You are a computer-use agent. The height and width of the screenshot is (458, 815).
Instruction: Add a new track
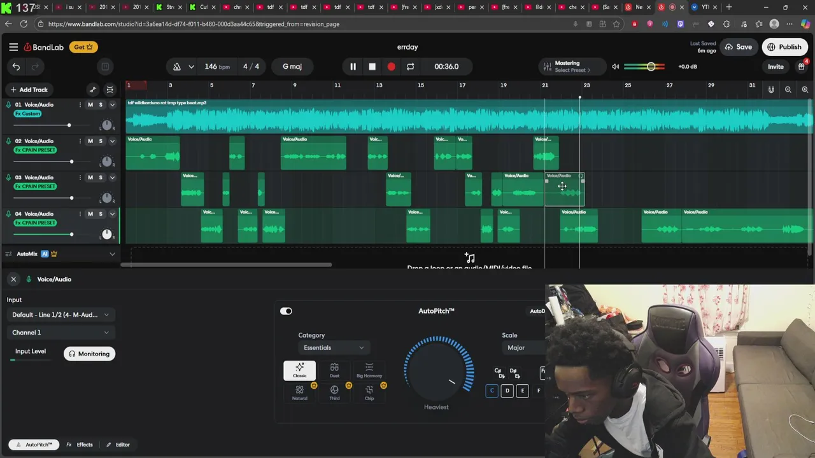point(29,90)
